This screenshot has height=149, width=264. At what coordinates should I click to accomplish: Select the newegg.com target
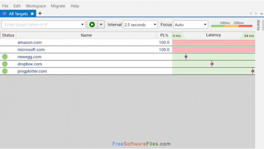click(30, 57)
